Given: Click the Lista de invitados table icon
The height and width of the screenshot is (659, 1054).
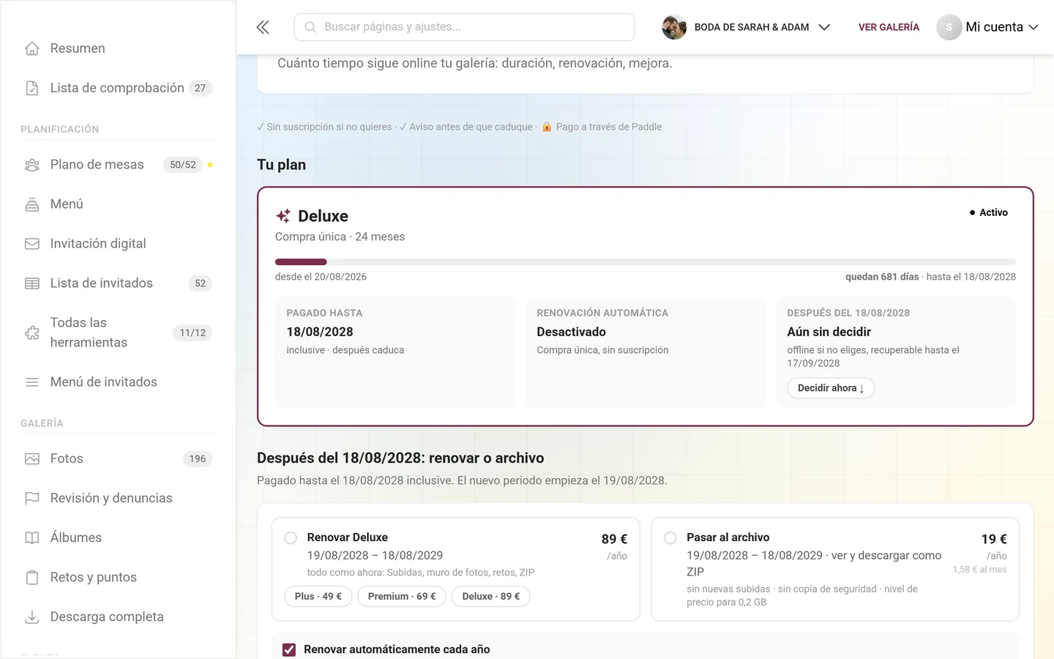Looking at the screenshot, I should pyautogui.click(x=32, y=283).
